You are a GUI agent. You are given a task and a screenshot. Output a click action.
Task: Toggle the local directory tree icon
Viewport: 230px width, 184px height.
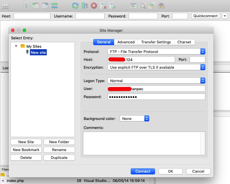click(36, 5)
